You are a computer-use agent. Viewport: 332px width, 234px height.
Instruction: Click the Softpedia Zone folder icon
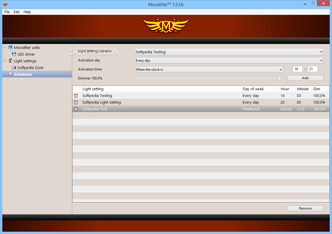tap(14, 68)
